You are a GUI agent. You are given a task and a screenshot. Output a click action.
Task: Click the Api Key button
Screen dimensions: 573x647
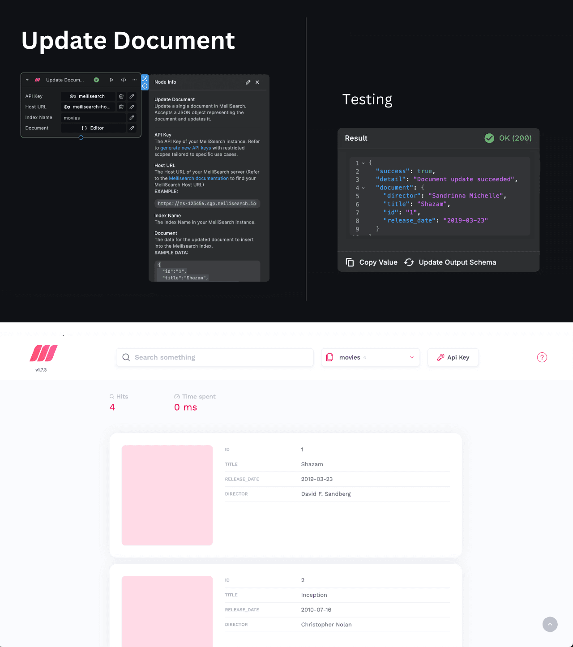453,357
